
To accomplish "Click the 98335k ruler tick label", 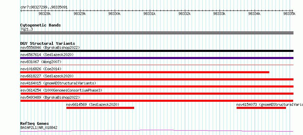I will coord(289,14).
